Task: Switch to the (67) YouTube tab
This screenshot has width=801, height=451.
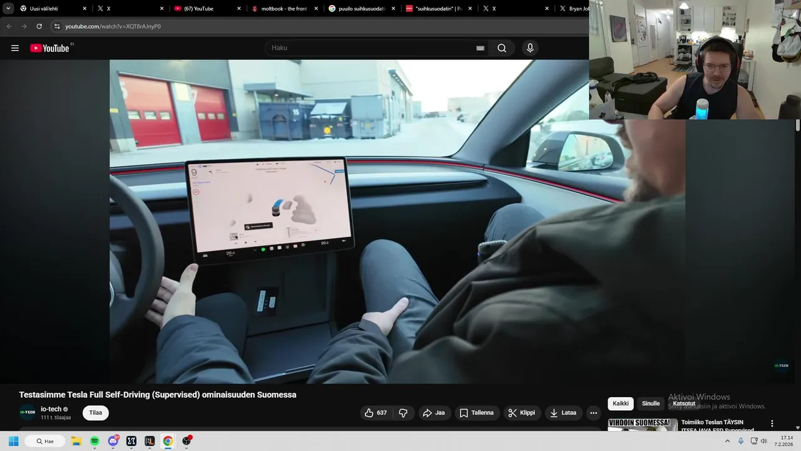Action: pos(207,9)
